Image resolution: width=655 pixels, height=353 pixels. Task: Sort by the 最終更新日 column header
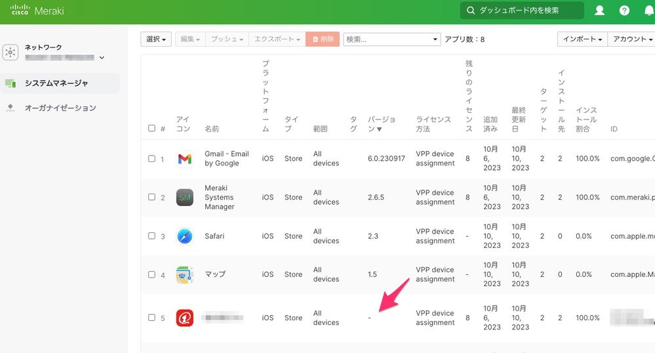519,119
